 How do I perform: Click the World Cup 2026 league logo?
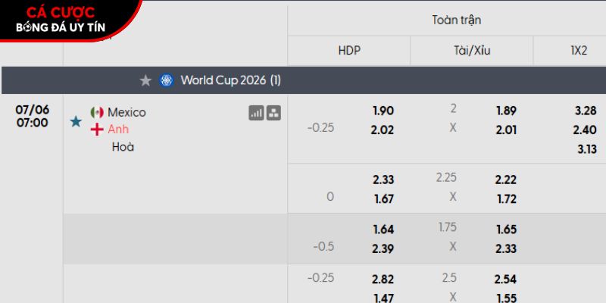166,80
